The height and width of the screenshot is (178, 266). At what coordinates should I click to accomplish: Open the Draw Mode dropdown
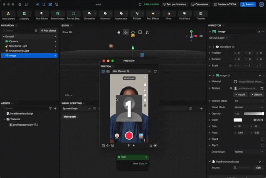(249, 152)
